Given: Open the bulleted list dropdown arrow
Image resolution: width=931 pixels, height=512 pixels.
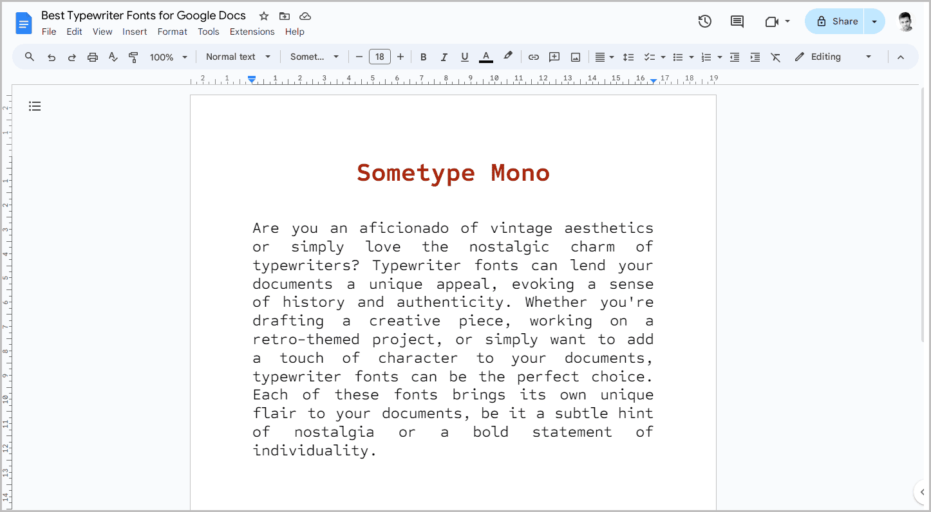Looking at the screenshot, I should (691, 57).
